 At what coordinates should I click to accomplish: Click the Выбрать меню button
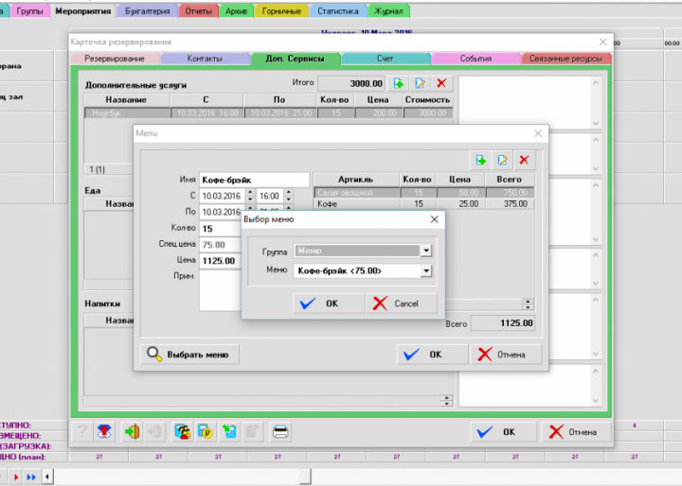click(189, 355)
